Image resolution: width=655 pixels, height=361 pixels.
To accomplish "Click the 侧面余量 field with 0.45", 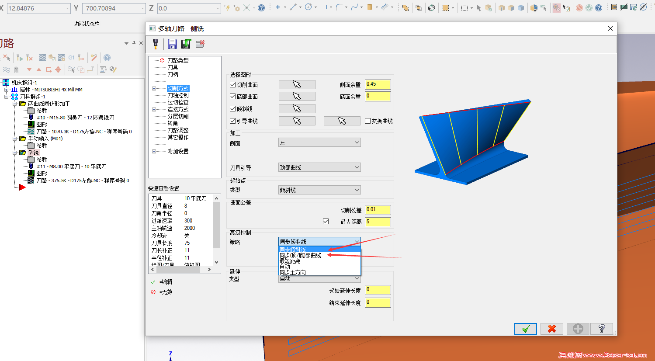I will [378, 84].
